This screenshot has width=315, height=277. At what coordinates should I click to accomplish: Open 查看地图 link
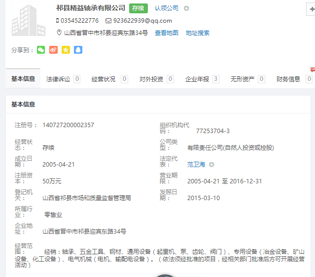pyautogui.click(x=167, y=33)
